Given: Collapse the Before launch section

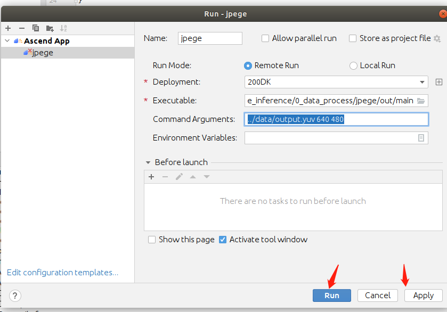Looking at the screenshot, I should [x=148, y=162].
